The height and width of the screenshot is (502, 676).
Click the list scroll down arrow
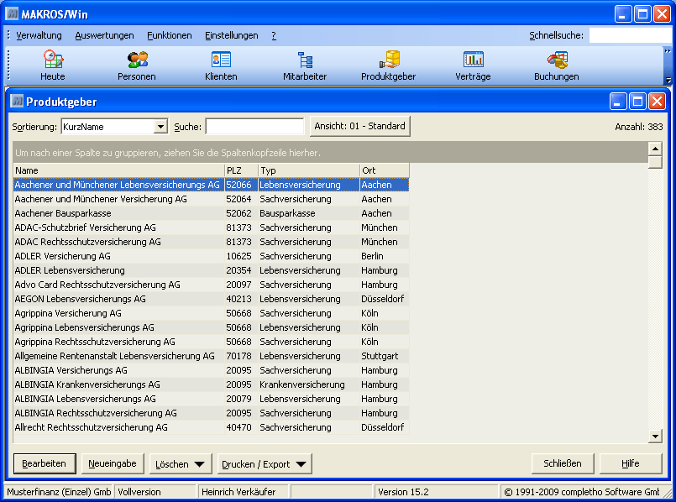[655, 436]
